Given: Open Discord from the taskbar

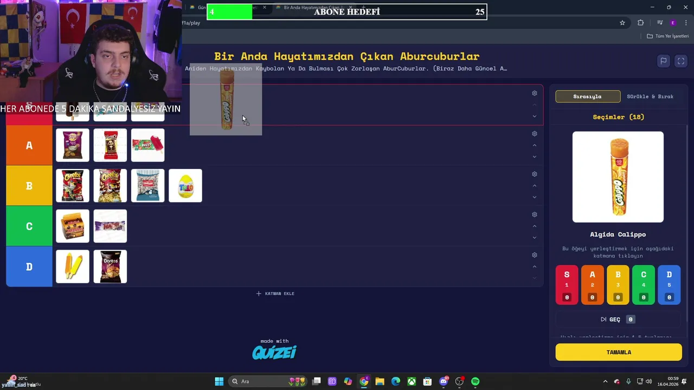Looking at the screenshot, I should point(444,381).
